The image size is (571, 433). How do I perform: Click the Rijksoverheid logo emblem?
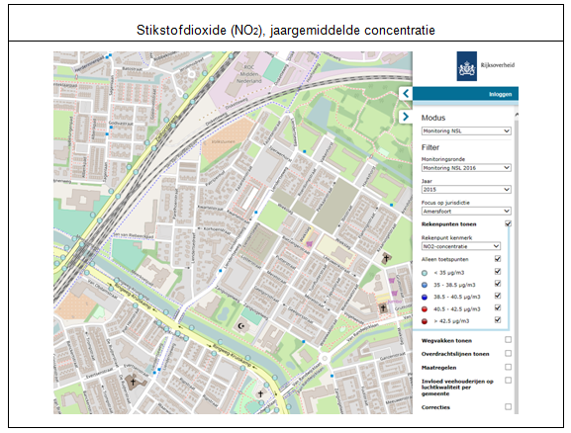pyautogui.click(x=466, y=66)
